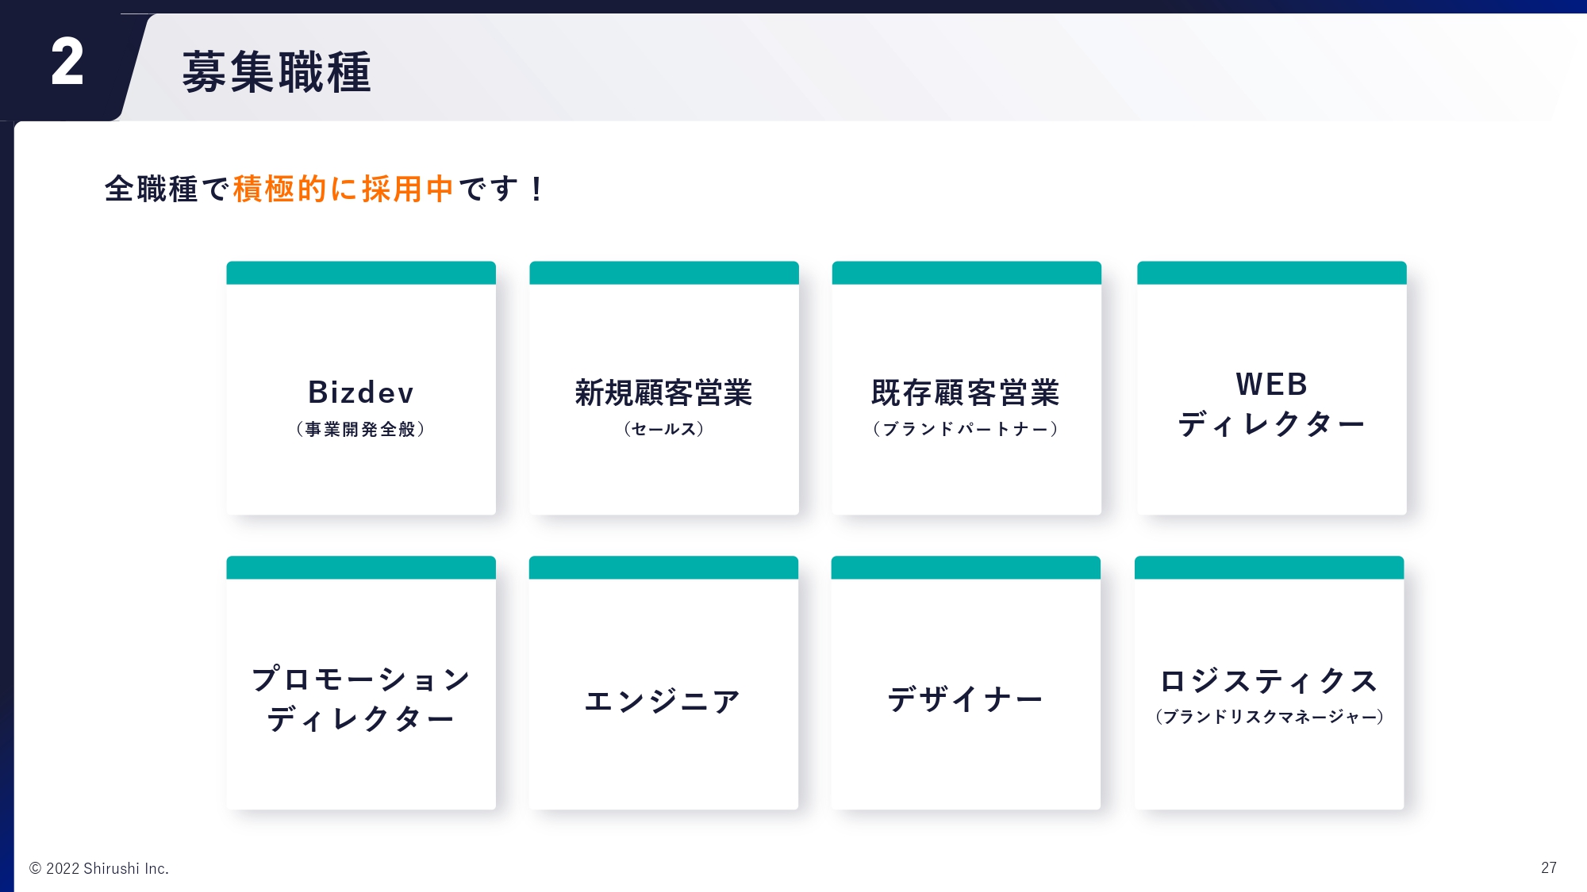Click the 全職種で headline beginning text
The width and height of the screenshot is (1587, 892).
click(167, 189)
